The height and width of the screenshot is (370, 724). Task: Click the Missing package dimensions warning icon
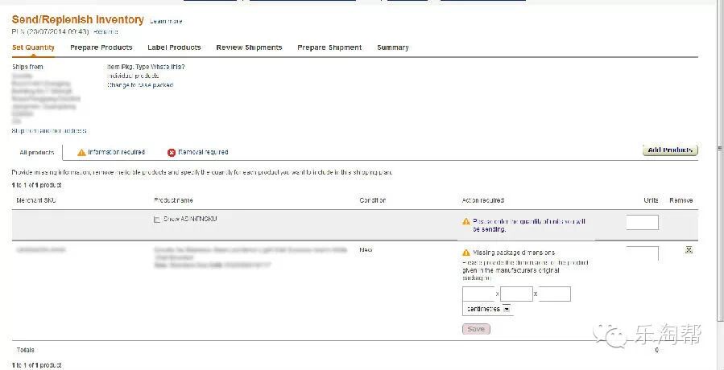[466, 253]
